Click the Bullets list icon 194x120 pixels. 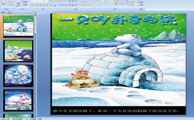[x=61, y=1]
